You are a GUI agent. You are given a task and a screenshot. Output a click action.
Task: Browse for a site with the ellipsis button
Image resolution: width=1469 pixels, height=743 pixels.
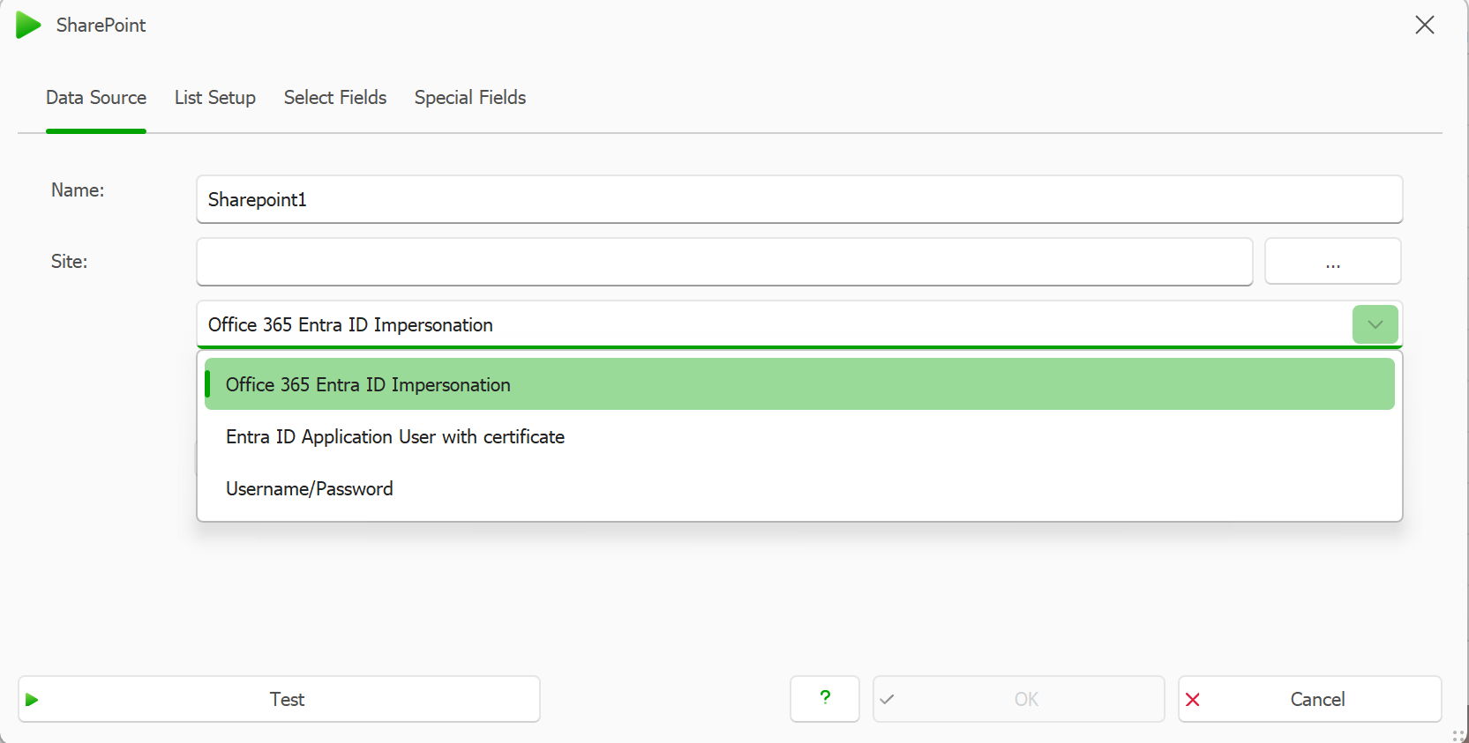click(1333, 262)
